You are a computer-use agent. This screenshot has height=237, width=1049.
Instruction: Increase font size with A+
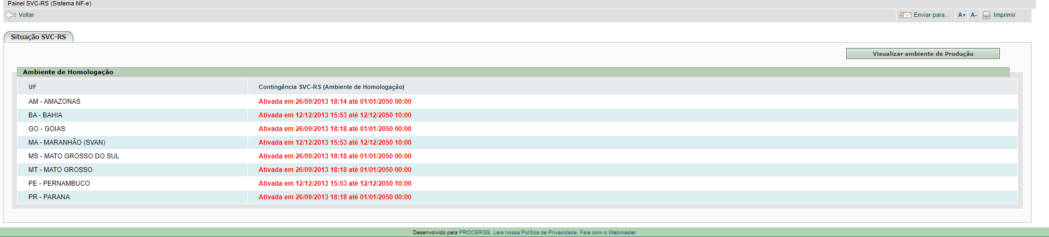[962, 15]
